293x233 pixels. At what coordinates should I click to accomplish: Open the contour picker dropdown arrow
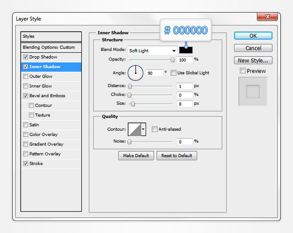143,129
